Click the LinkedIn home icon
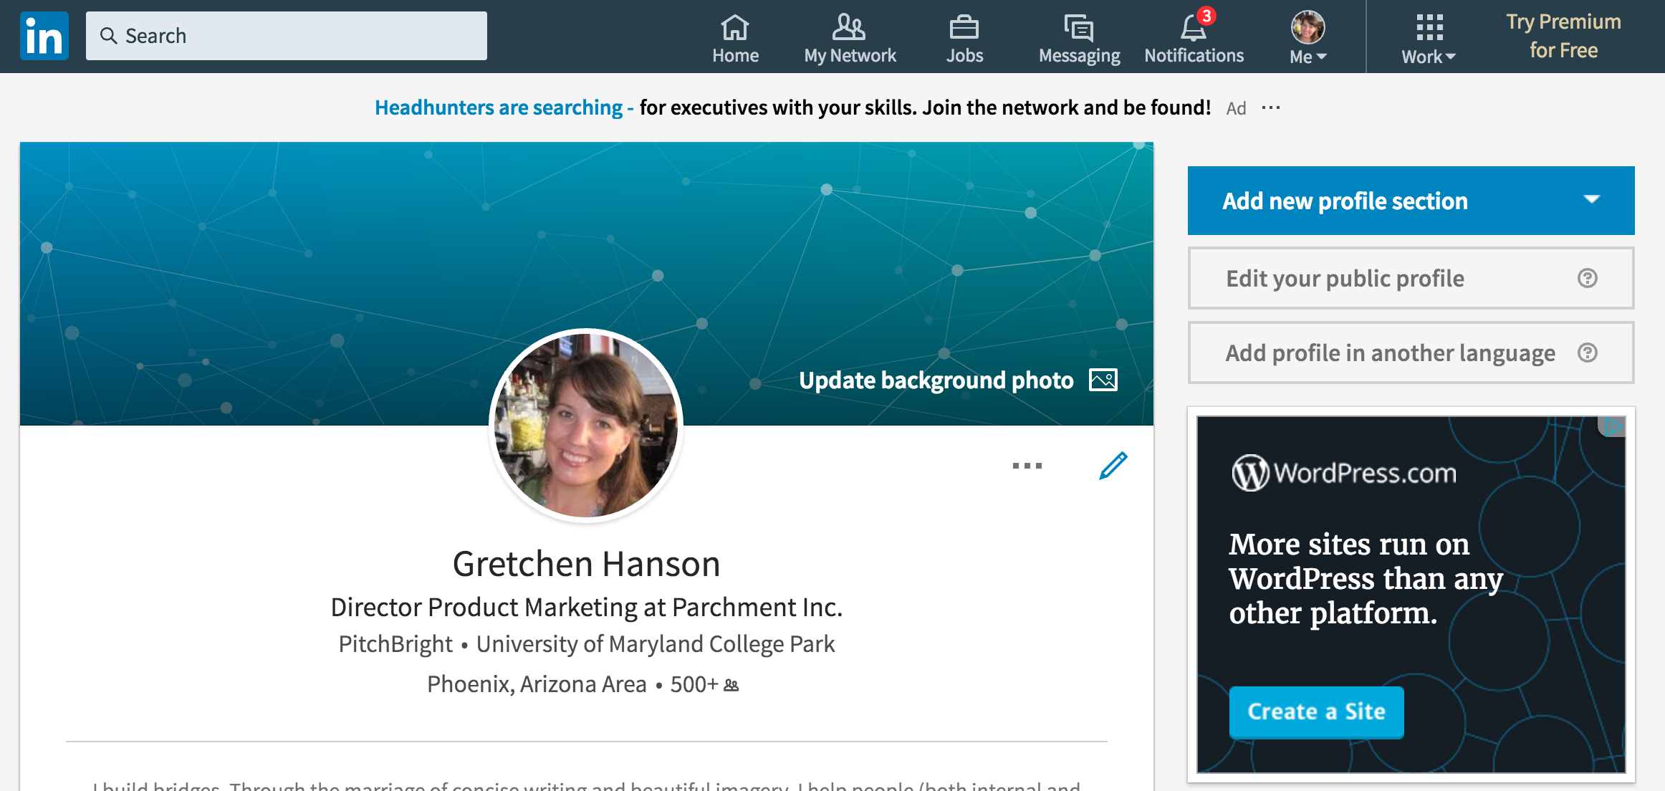This screenshot has width=1665, height=791. coord(735,26)
